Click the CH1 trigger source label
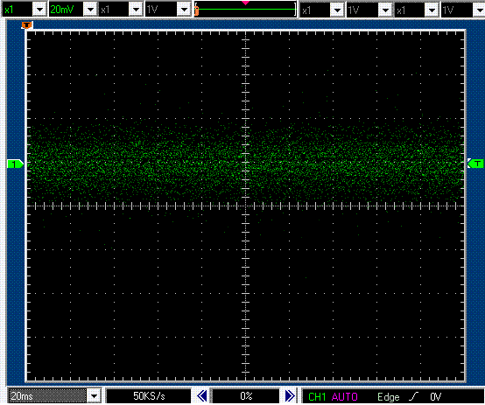The width and height of the screenshot is (485, 405). tap(317, 396)
